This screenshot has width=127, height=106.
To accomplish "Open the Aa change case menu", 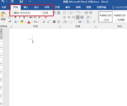I will point(36,22).
